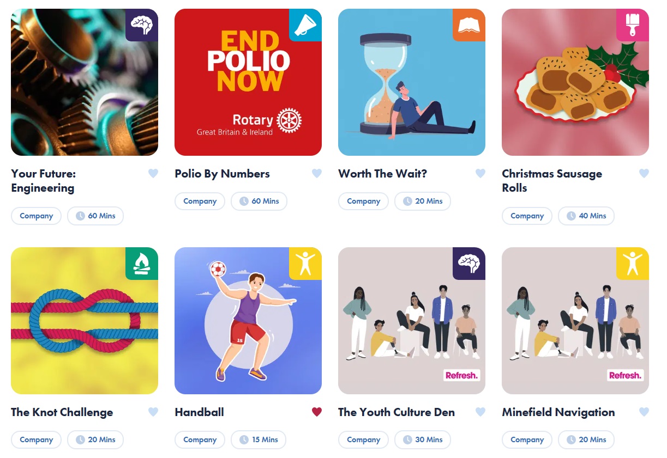Click the person icon on the Minefield Navigation card
The width and height of the screenshot is (667, 458).
click(x=633, y=264)
